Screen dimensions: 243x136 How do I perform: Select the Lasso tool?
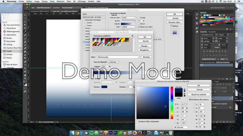point(25,22)
